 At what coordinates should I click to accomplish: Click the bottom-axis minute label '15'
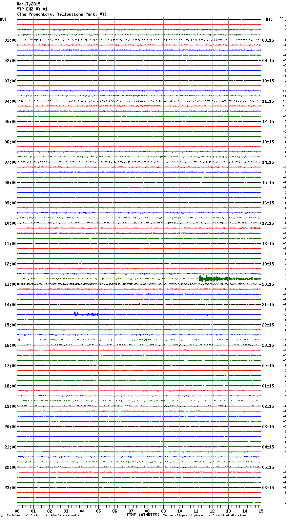click(261, 511)
